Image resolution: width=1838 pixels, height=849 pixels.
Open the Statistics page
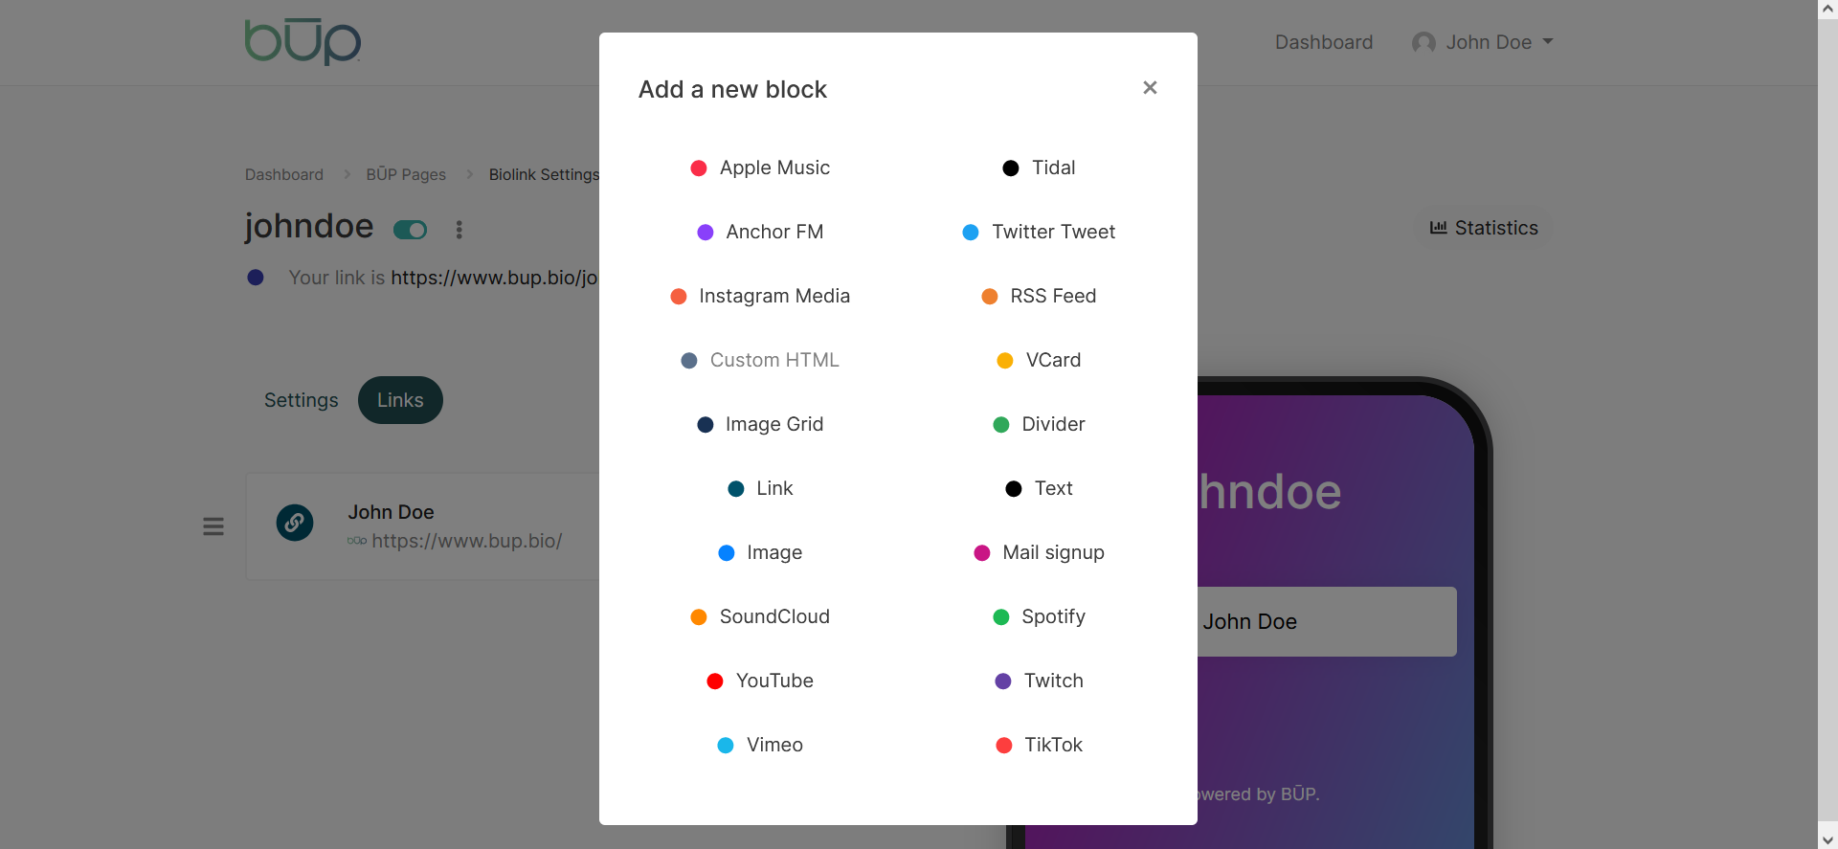[1484, 228]
